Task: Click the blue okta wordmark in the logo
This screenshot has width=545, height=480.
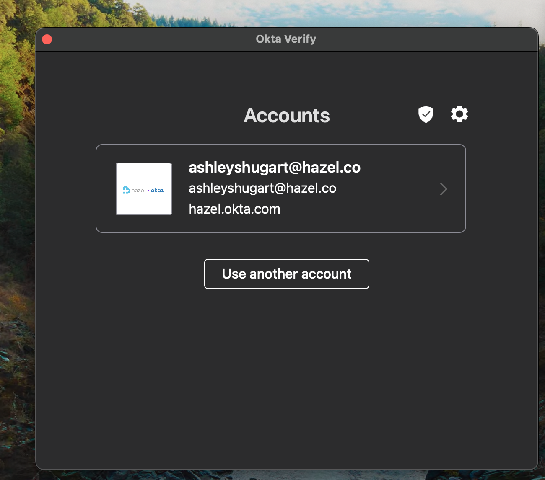Action: pyautogui.click(x=157, y=190)
